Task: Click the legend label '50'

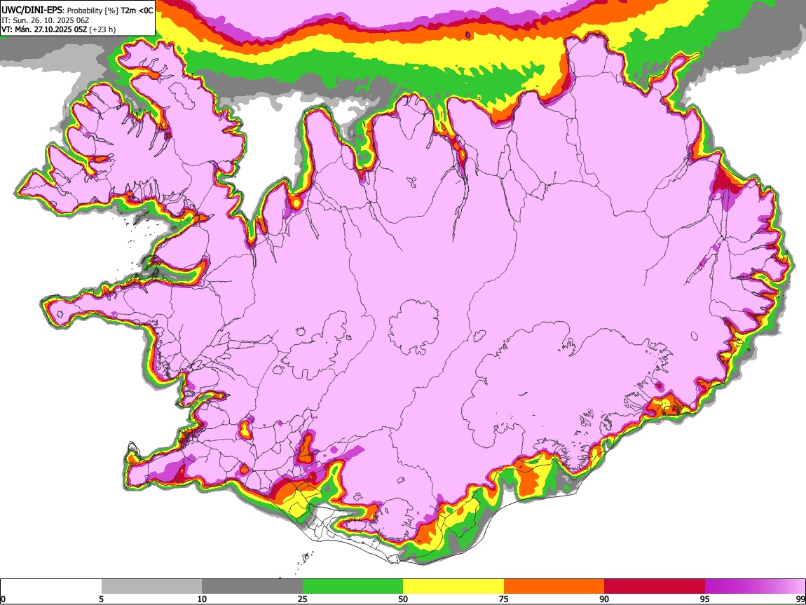Action: click(403, 599)
